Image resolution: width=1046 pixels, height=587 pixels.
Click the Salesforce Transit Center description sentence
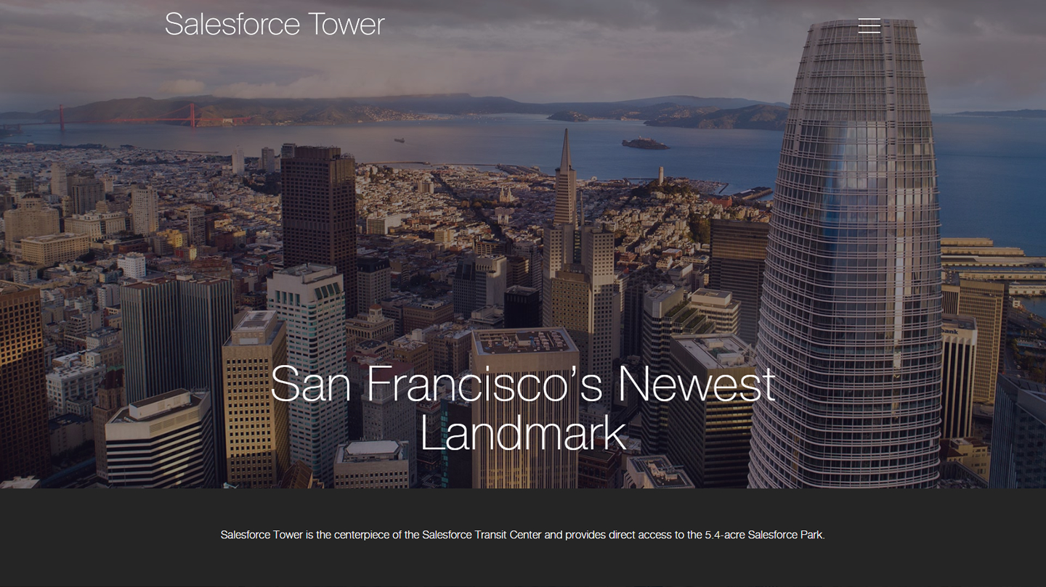pos(523,535)
